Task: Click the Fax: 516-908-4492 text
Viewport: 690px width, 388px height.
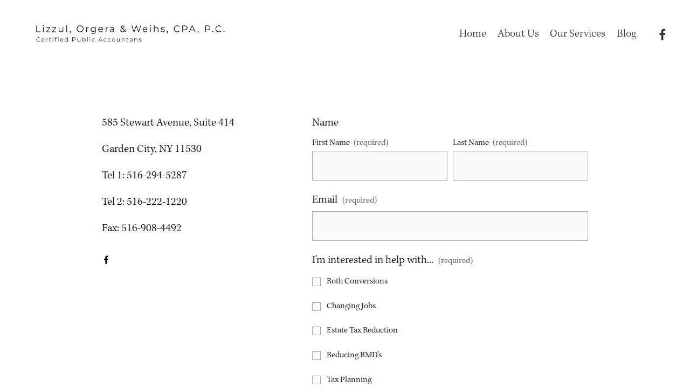Action: coord(142,228)
